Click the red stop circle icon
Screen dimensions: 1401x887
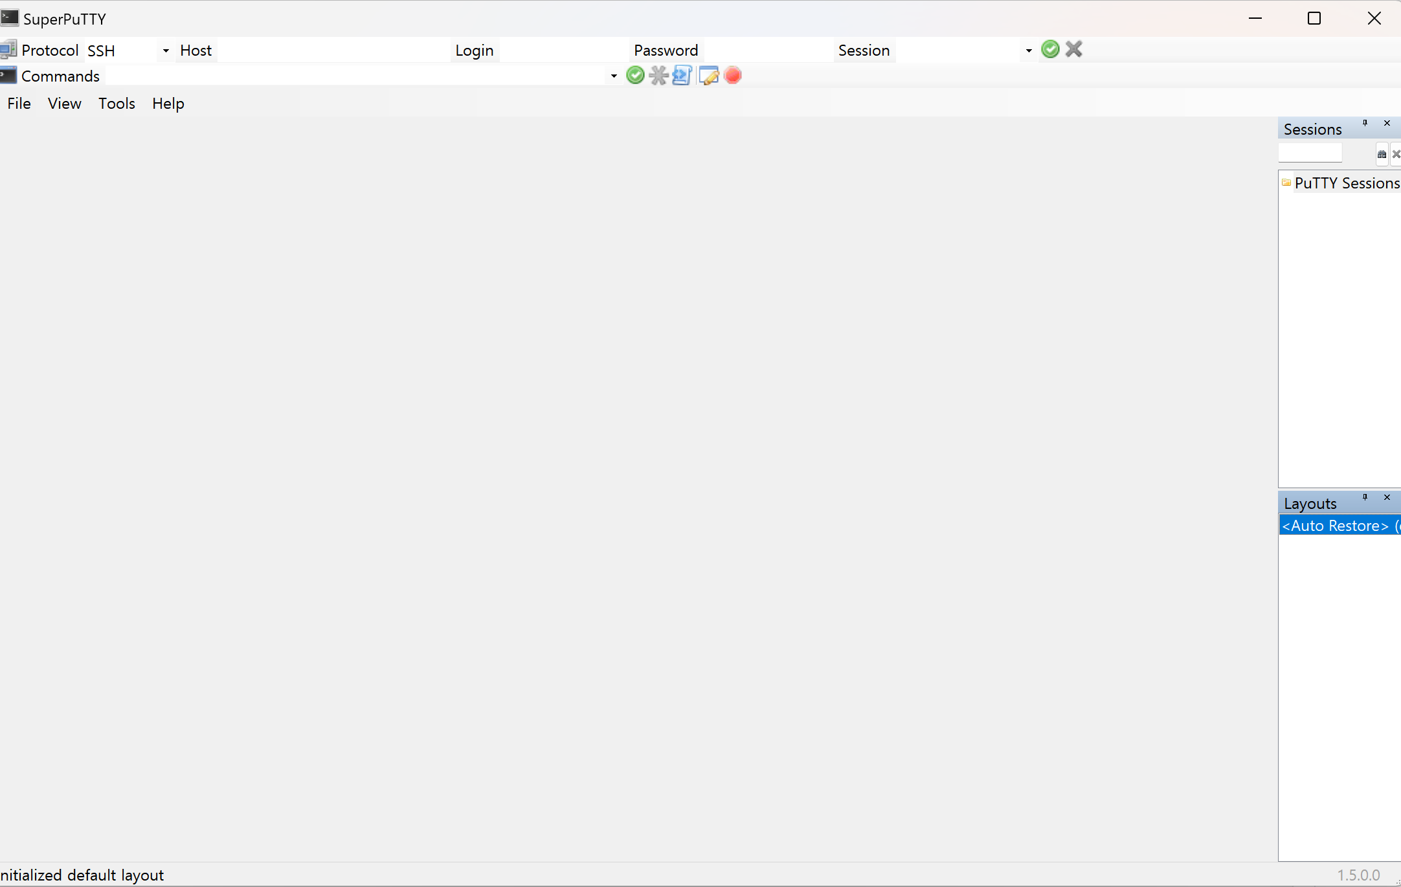[x=733, y=76]
